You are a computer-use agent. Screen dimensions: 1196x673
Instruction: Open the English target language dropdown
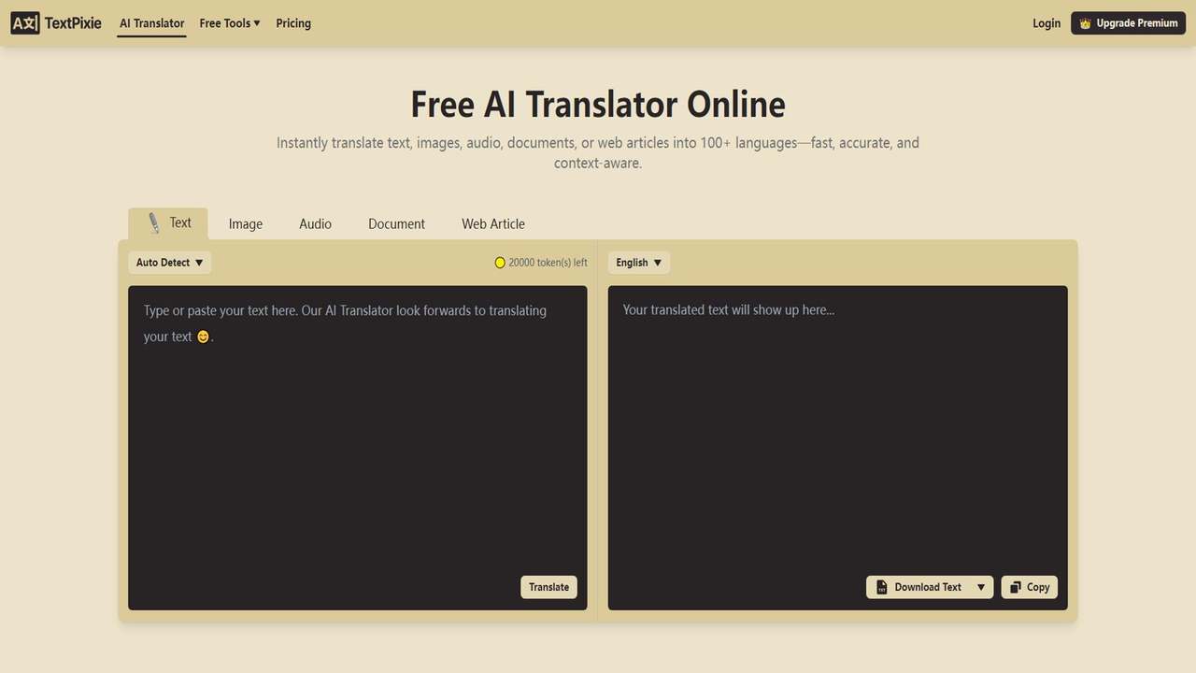click(x=639, y=263)
